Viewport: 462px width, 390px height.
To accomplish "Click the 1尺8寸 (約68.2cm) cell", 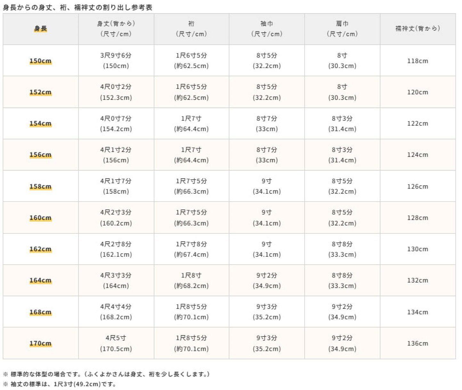I will click(191, 280).
